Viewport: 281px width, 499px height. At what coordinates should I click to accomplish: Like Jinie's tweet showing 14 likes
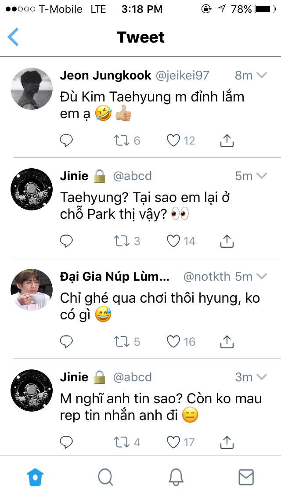coord(174,241)
